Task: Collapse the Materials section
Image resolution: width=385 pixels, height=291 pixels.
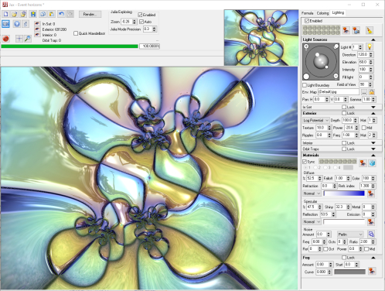Action: pos(373,156)
